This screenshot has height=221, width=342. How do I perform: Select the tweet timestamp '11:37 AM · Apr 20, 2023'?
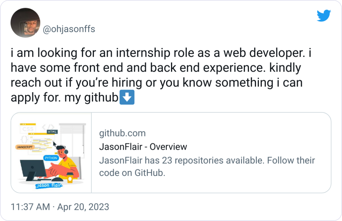coord(60,206)
